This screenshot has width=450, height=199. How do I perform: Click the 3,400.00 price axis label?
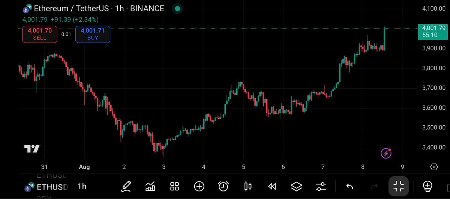[434, 147]
